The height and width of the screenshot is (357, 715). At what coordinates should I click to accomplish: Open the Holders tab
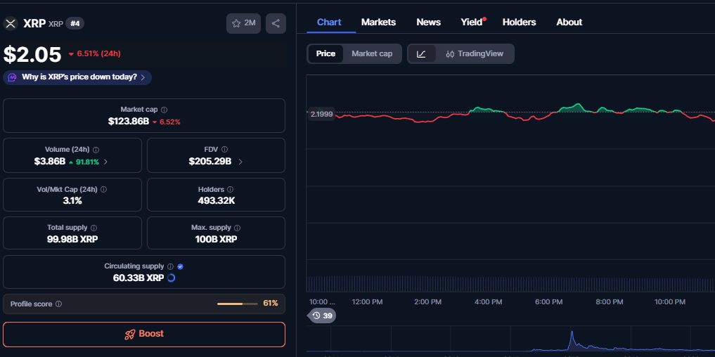519,22
